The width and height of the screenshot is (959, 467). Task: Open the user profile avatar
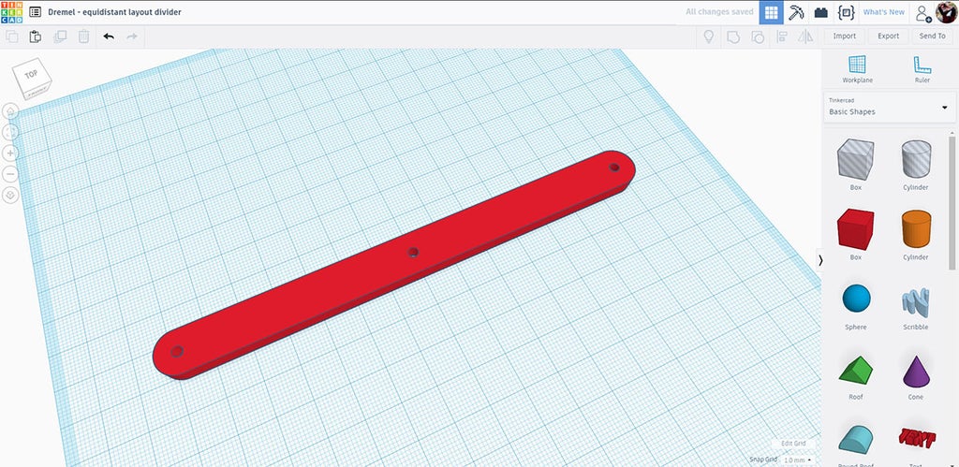point(946,12)
